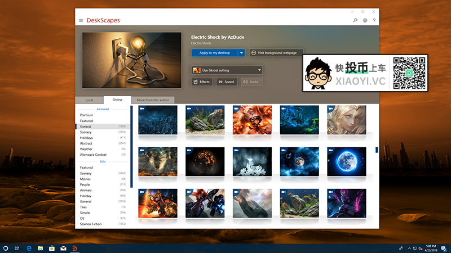The height and width of the screenshot is (253, 451).
Task: Click Apply to my desktop button
Action: (214, 52)
